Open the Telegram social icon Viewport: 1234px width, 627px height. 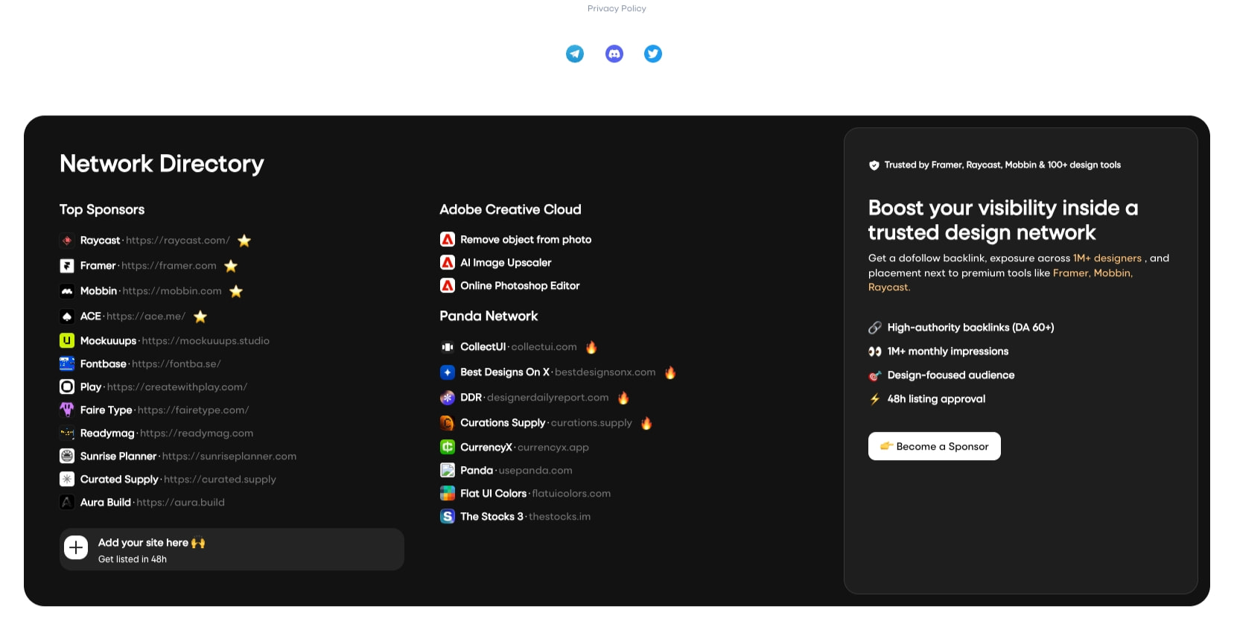[x=575, y=54]
